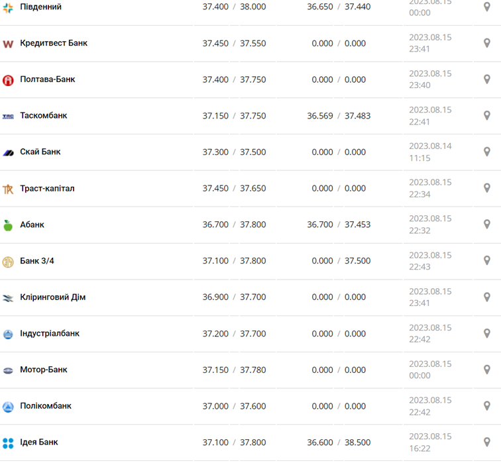Open the map pin for Кліринговий Дім

pos(486,297)
